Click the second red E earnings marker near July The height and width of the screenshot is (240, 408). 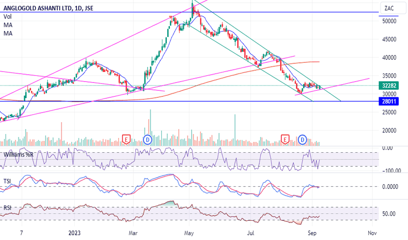pos(285,140)
